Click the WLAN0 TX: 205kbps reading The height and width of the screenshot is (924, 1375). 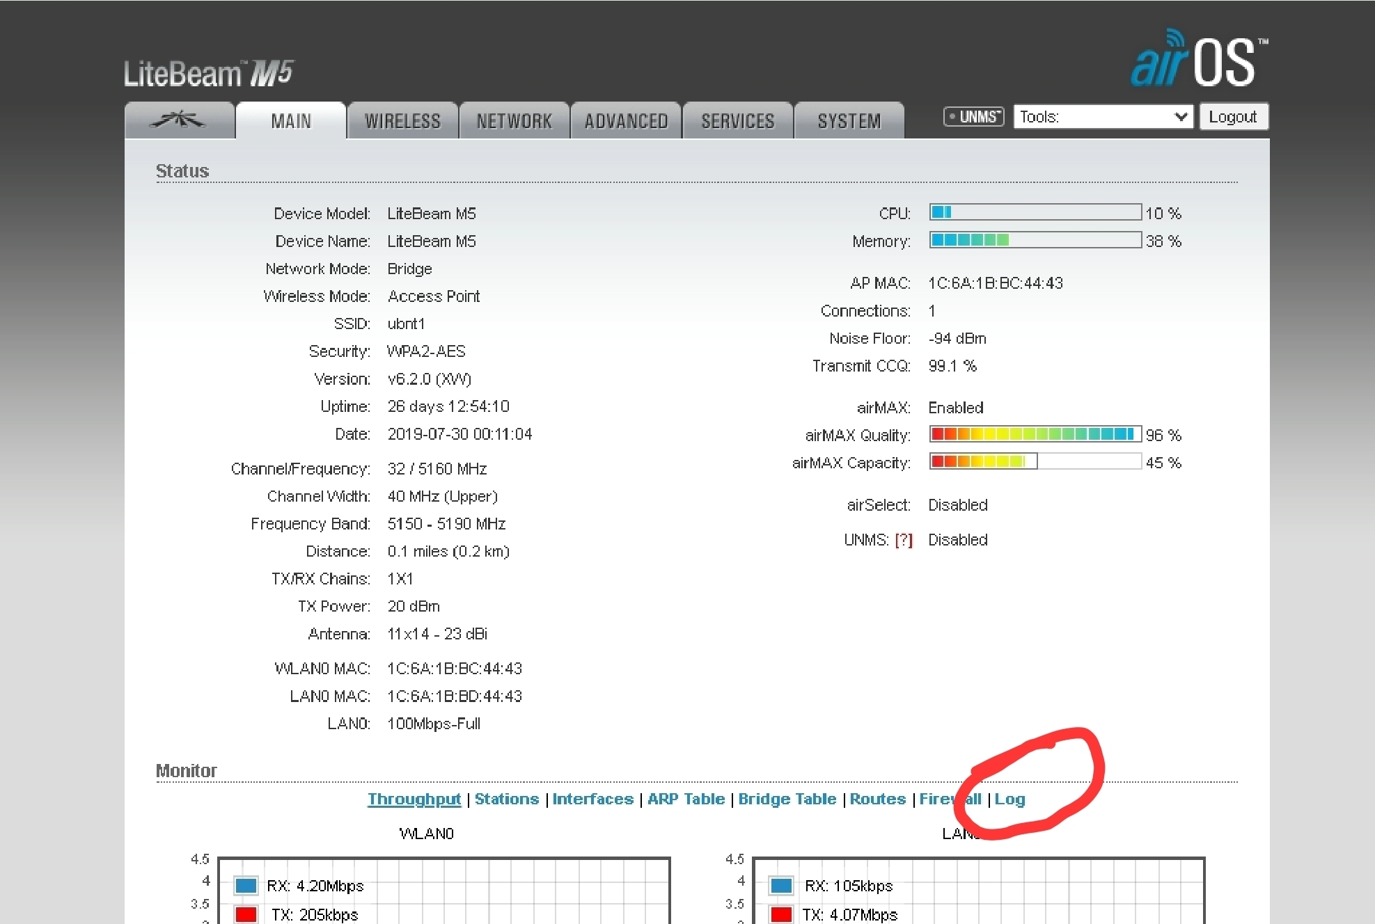click(315, 914)
